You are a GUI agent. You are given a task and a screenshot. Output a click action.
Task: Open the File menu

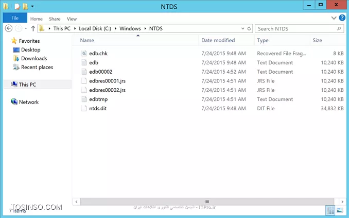pos(15,18)
